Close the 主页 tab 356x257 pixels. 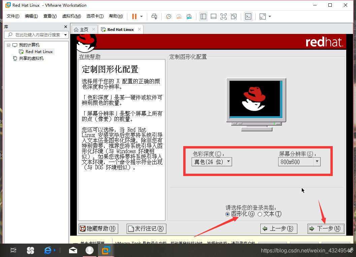tap(94, 29)
